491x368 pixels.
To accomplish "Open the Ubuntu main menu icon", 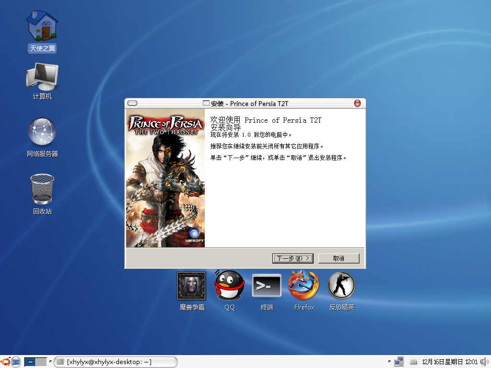I will tap(5, 362).
